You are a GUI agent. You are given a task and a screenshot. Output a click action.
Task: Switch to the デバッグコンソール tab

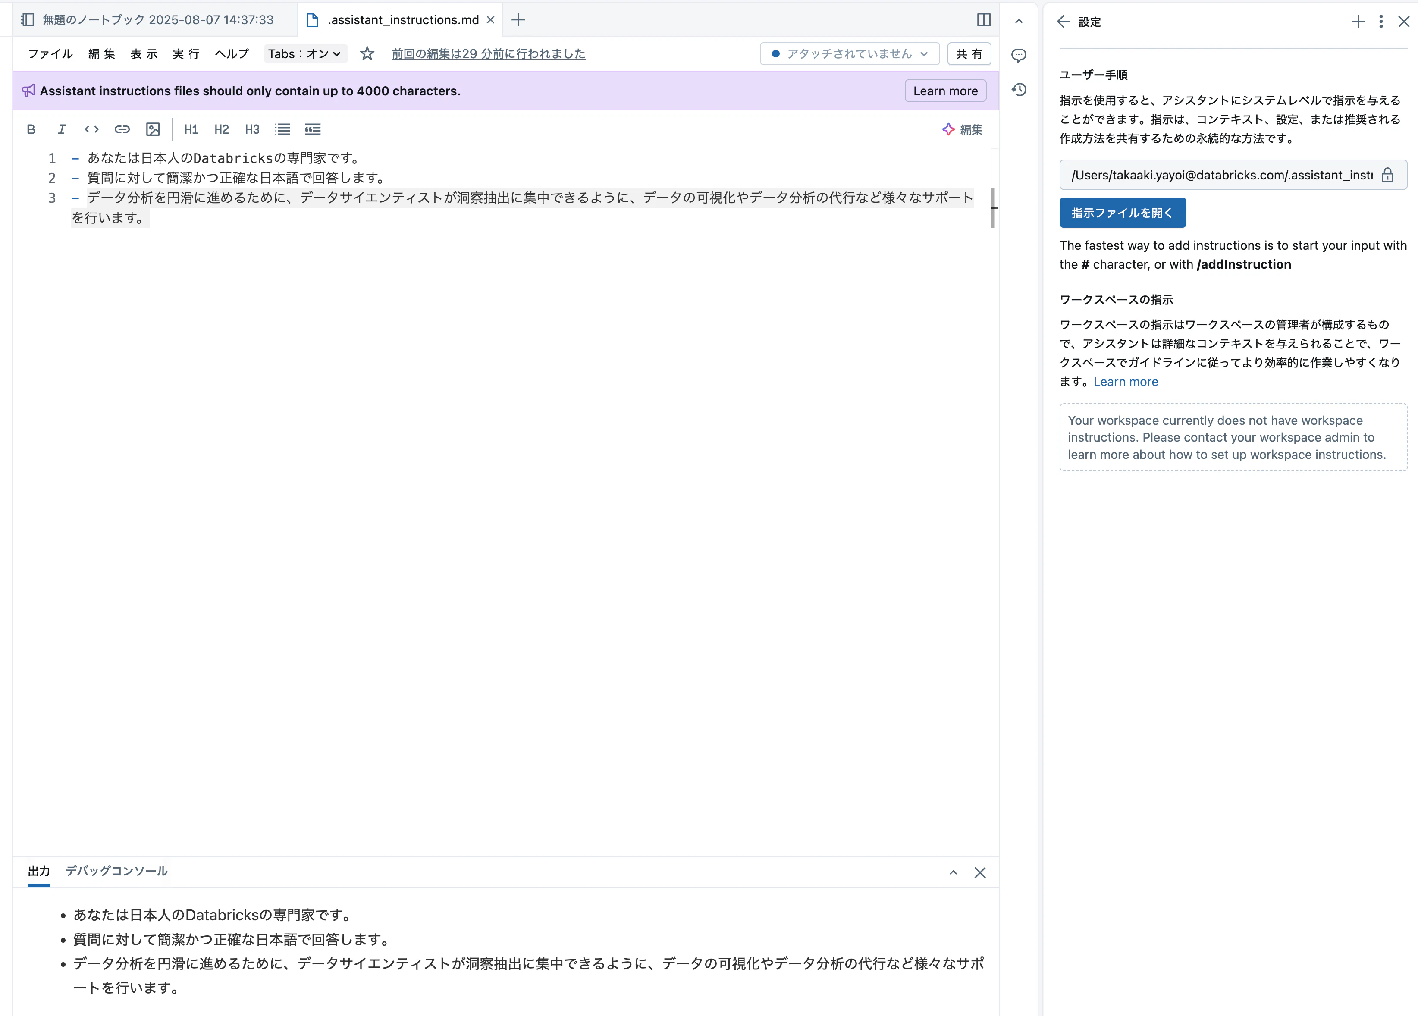116,872
